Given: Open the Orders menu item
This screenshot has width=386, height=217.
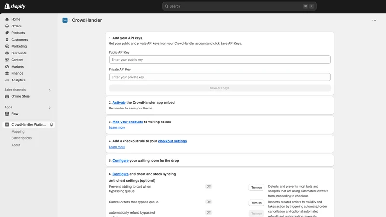Looking at the screenshot, I should click(16, 26).
